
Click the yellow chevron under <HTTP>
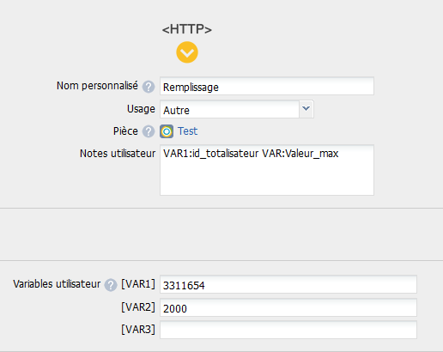click(187, 52)
